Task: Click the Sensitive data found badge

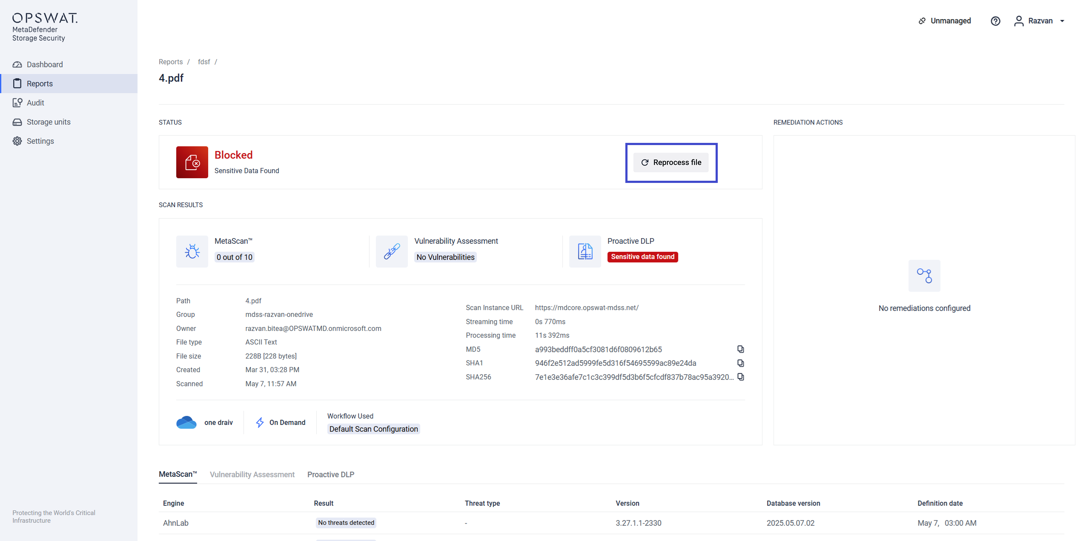Action: click(x=643, y=257)
